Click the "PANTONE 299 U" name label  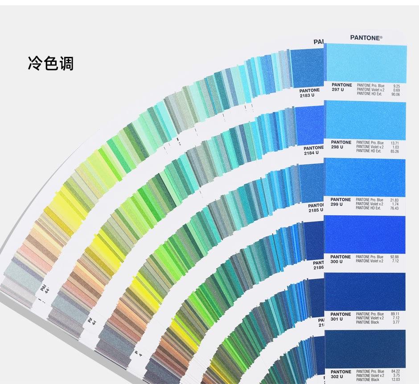341,202
